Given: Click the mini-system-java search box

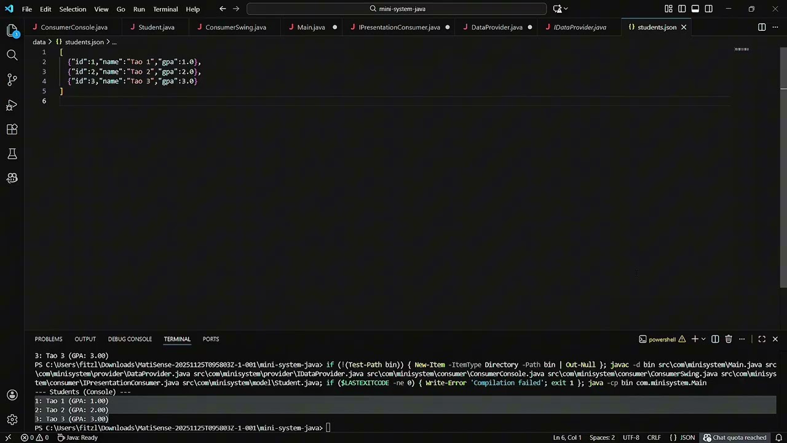Looking at the screenshot, I should [397, 9].
